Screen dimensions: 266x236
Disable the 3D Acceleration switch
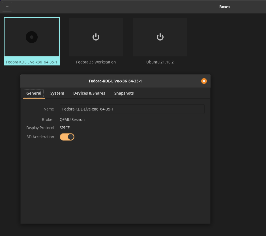pos(67,137)
